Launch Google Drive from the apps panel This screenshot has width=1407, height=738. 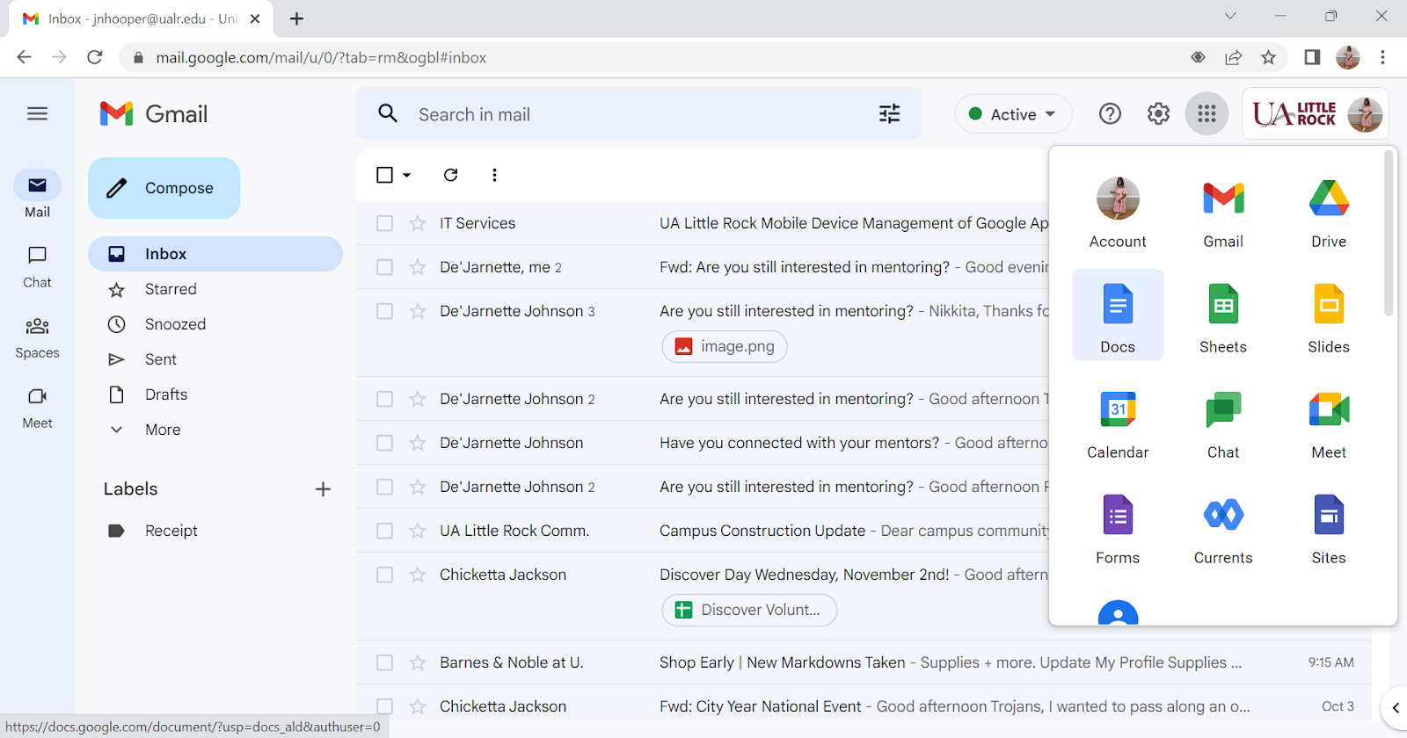[x=1329, y=210]
